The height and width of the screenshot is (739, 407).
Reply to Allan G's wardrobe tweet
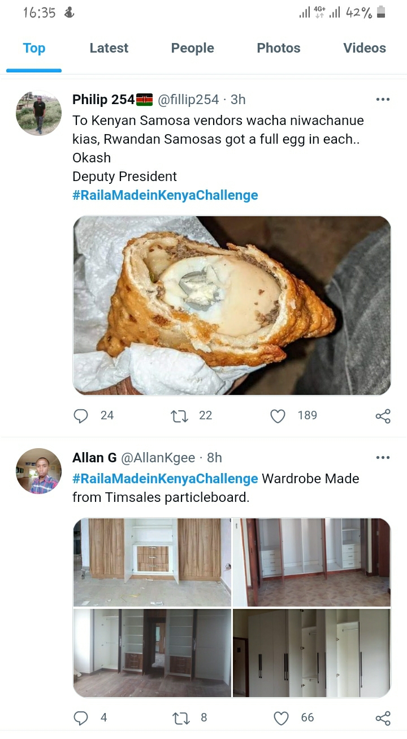(81, 718)
